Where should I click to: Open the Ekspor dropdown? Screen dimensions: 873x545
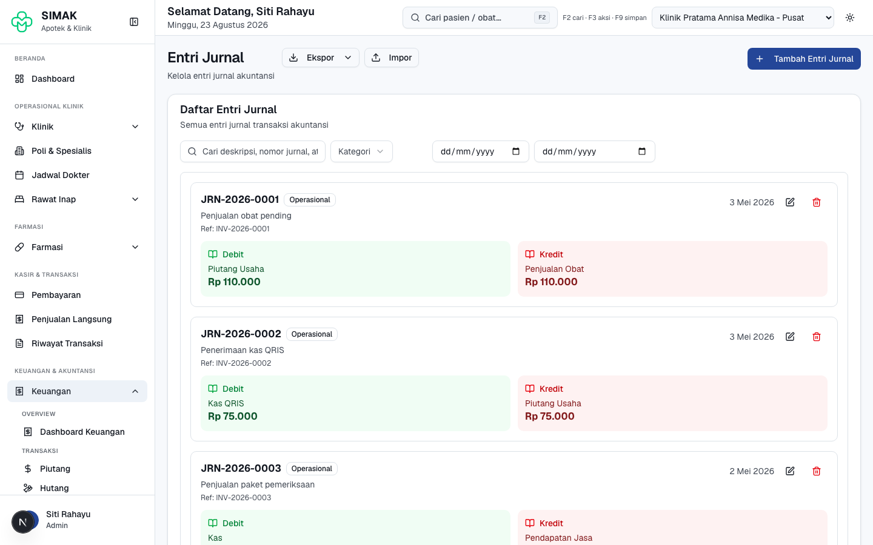click(x=321, y=58)
